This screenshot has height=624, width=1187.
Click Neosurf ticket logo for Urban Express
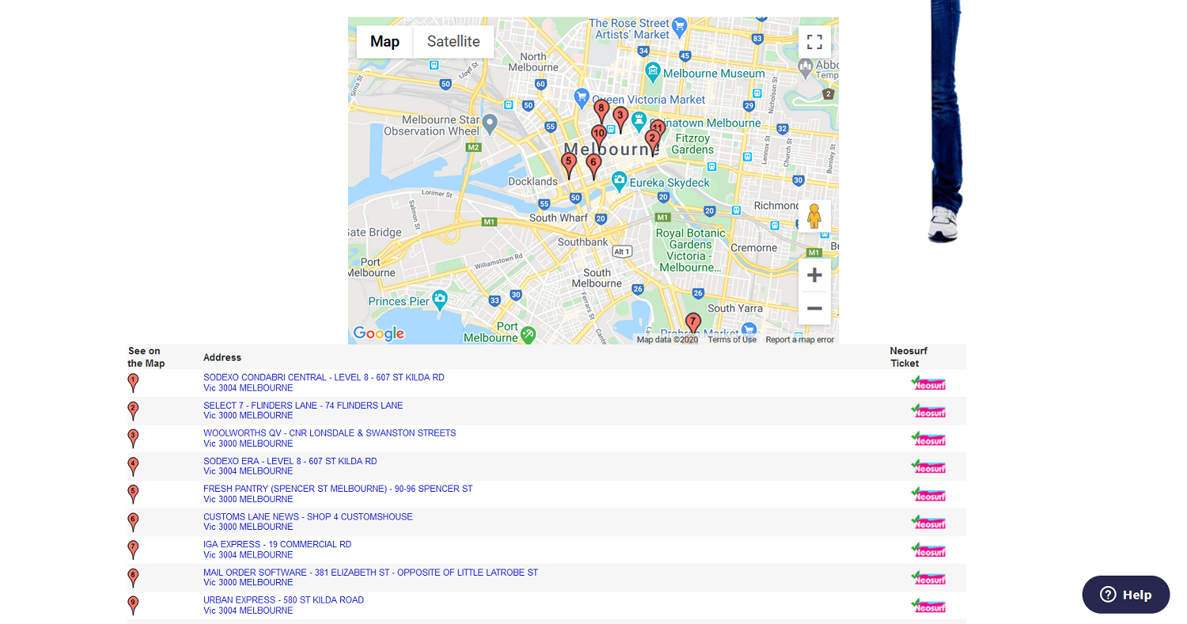click(928, 606)
